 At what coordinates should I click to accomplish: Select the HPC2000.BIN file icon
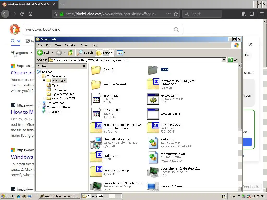point(96,114)
